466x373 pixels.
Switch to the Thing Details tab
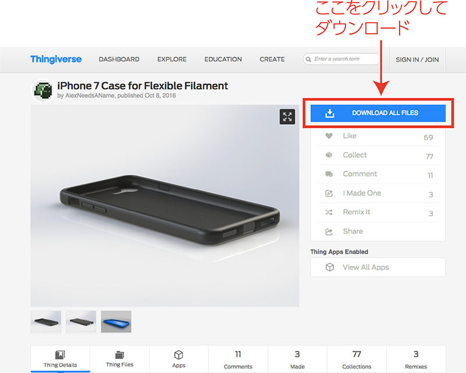tap(61, 359)
